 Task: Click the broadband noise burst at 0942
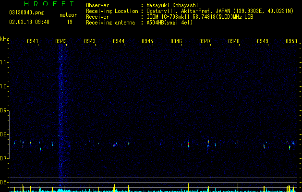click(x=61, y=116)
